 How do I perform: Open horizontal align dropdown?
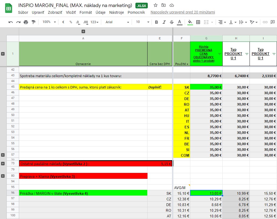[222, 22]
